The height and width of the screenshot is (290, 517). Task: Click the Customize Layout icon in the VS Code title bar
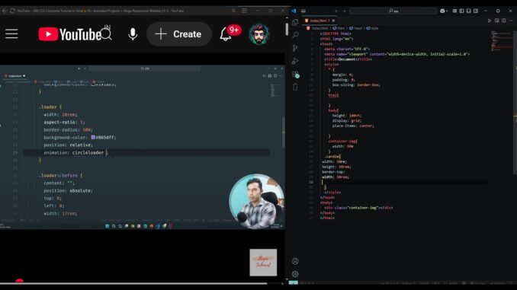[454, 11]
